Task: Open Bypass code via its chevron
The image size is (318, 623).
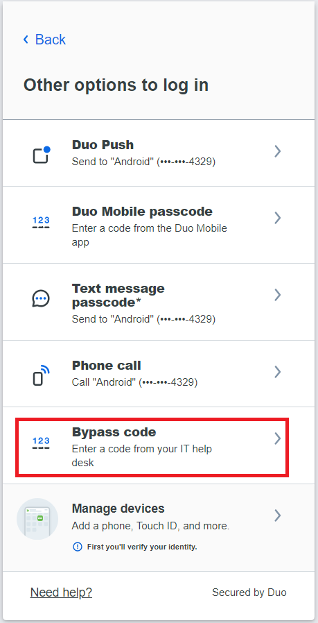Action: click(x=278, y=438)
